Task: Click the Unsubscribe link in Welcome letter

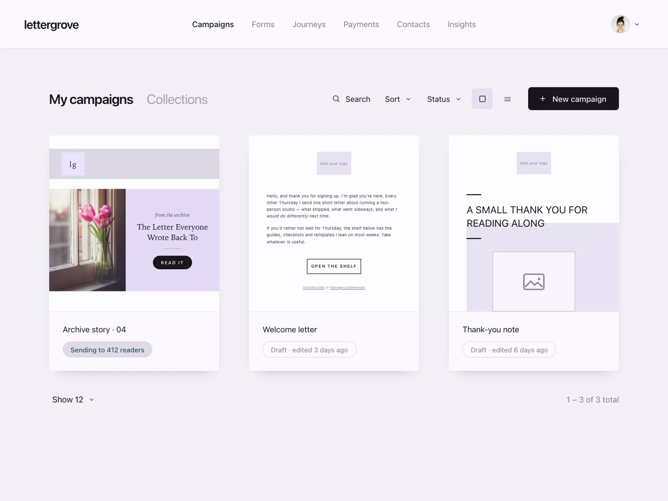Action: click(x=314, y=287)
